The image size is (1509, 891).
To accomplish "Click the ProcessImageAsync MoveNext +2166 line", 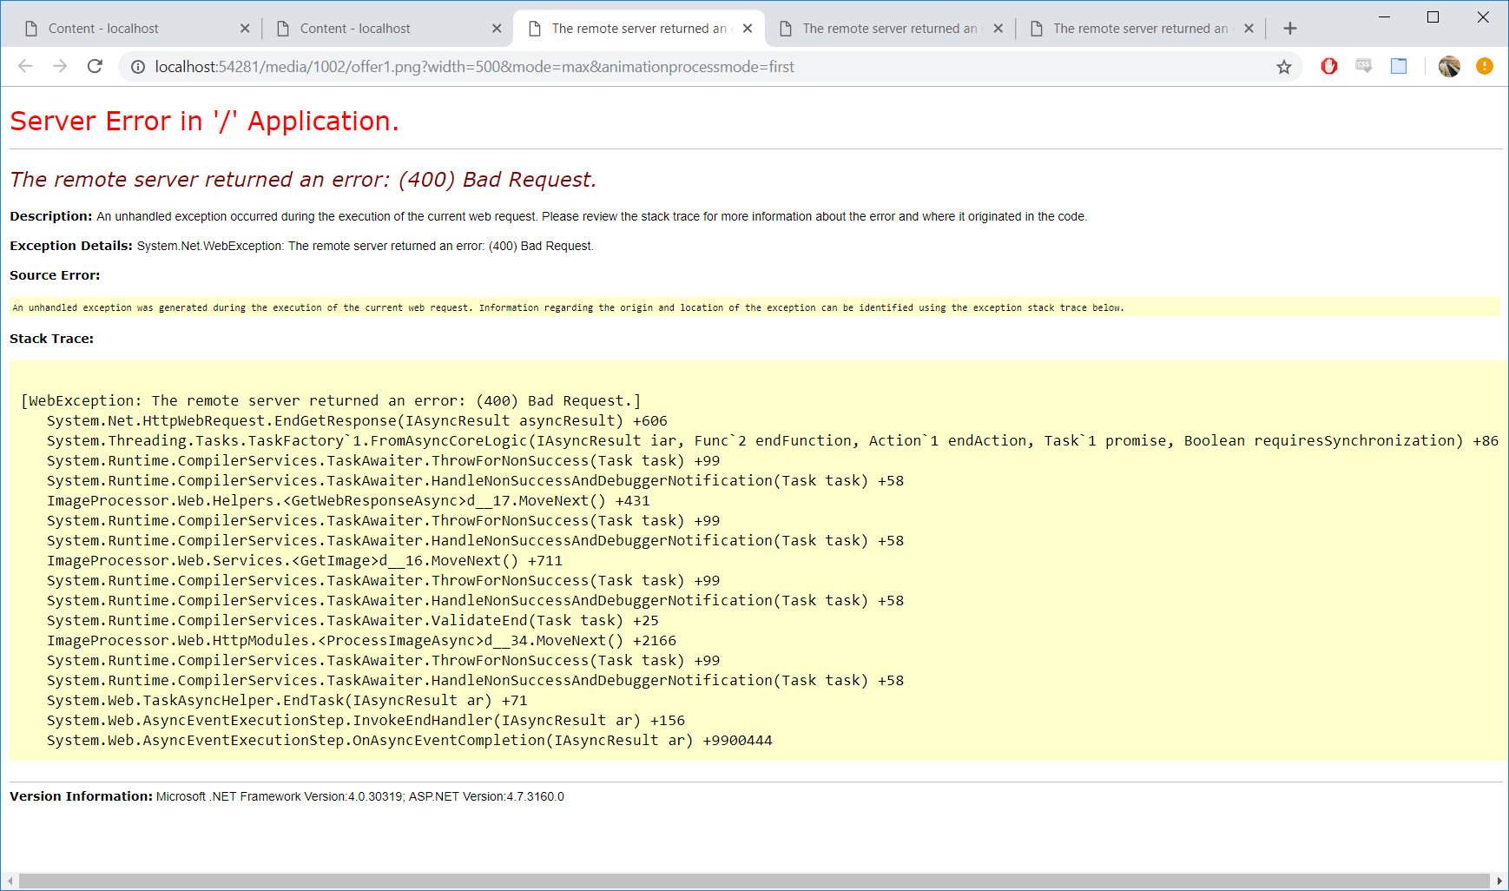I will 361,641.
